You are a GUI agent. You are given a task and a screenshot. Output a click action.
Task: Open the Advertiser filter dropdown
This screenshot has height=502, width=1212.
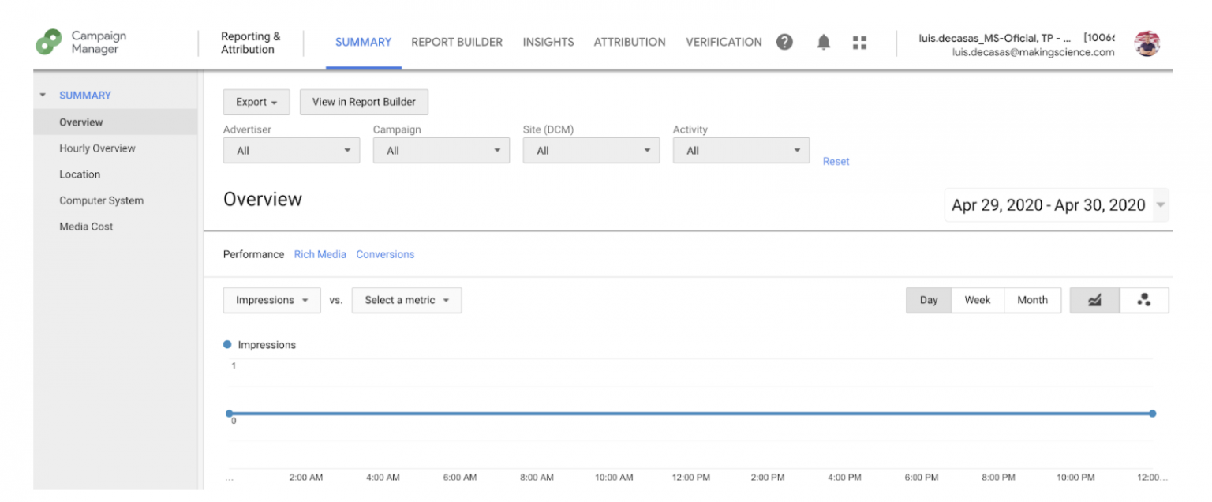pyautogui.click(x=291, y=151)
